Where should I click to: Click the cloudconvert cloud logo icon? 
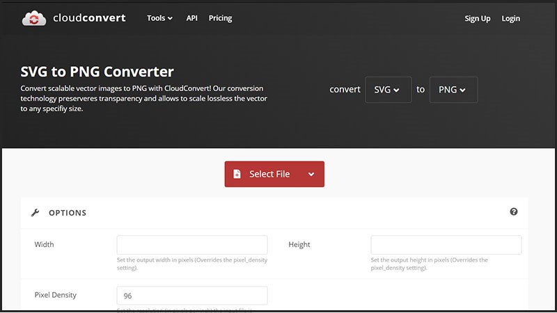point(34,18)
